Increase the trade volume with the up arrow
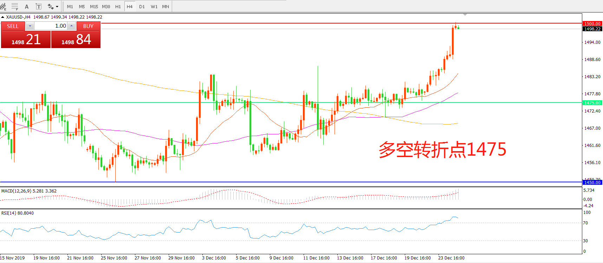 tap(71, 26)
